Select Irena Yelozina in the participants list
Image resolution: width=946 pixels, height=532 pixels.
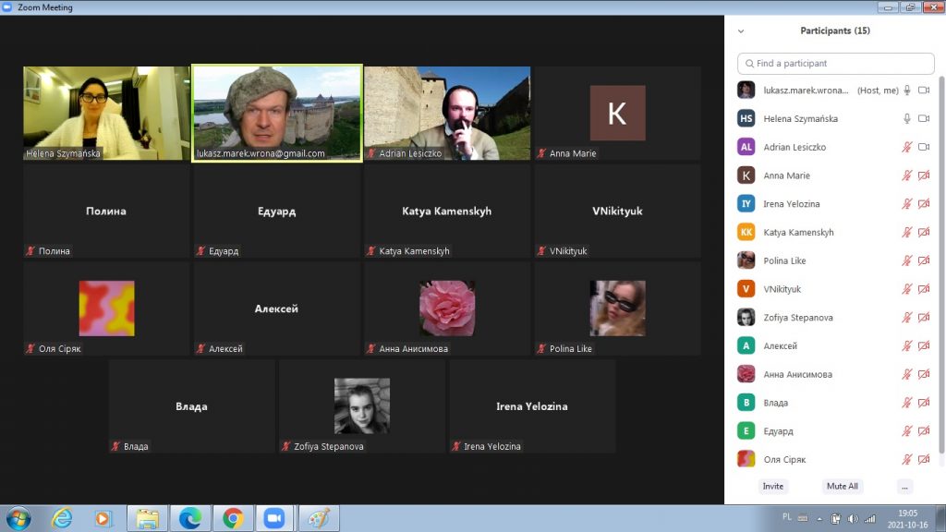pyautogui.click(x=791, y=204)
